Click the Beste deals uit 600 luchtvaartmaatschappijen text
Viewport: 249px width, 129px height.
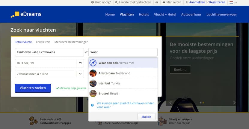pyautogui.click(x=55, y=121)
